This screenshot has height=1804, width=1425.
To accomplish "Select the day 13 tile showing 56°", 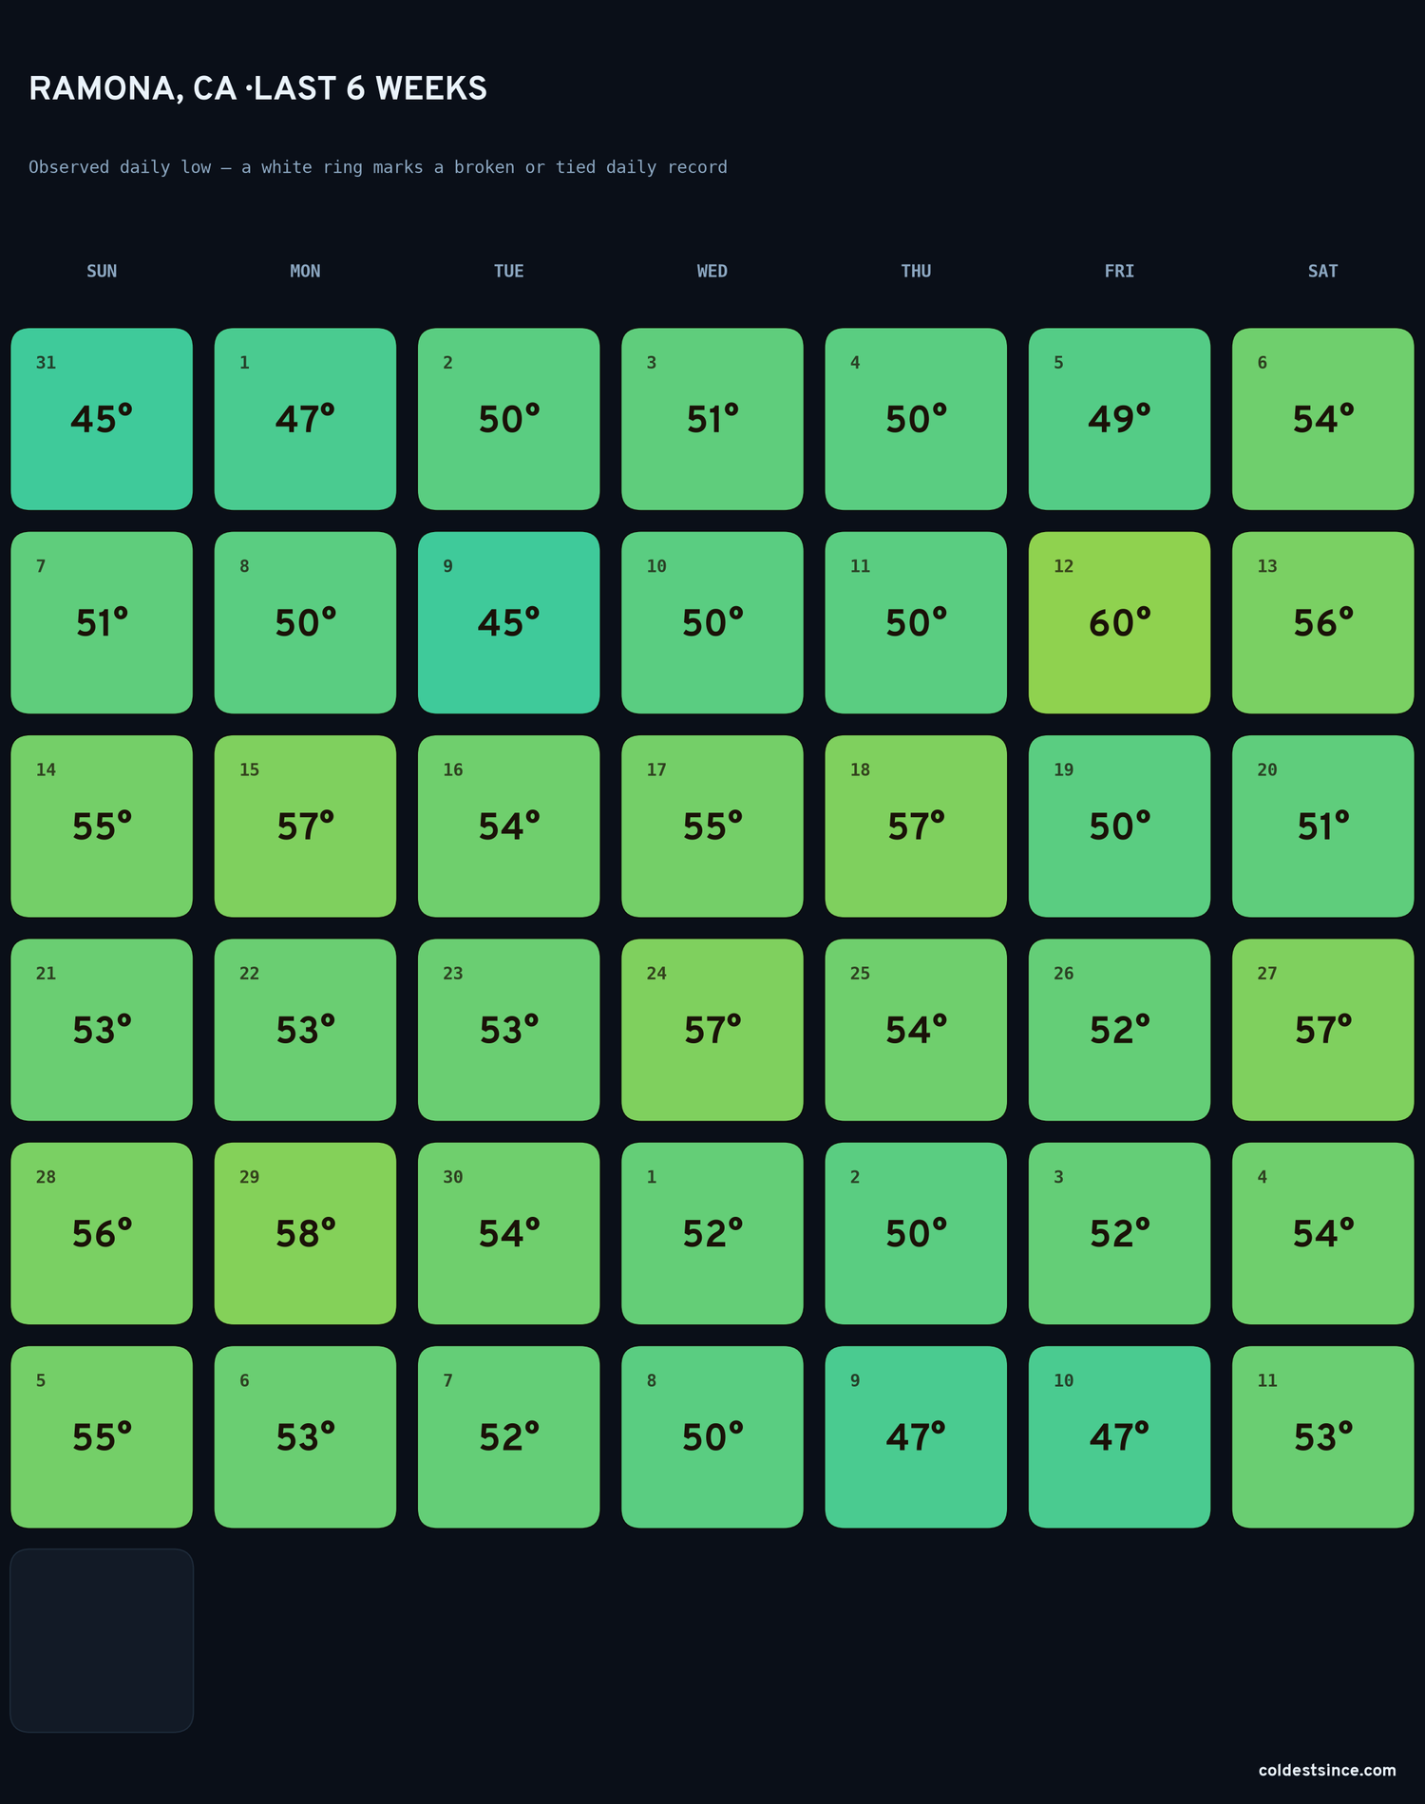I will coord(1322,622).
